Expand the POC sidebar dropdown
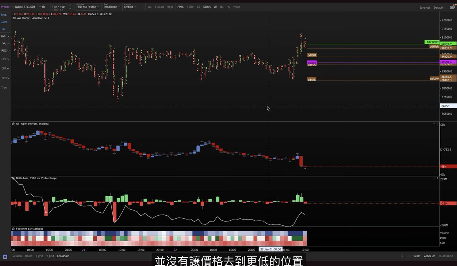This screenshot has width=457, height=266. (5, 50)
